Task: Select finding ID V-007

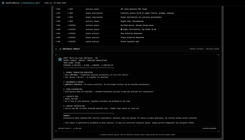Action: pos(58,13)
